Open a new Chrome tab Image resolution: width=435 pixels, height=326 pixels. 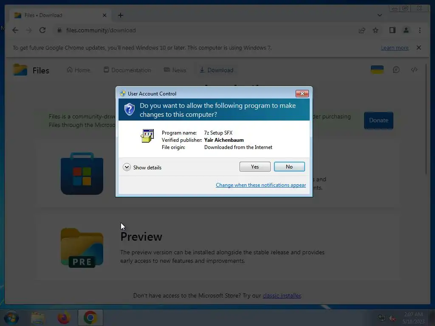coord(120,15)
